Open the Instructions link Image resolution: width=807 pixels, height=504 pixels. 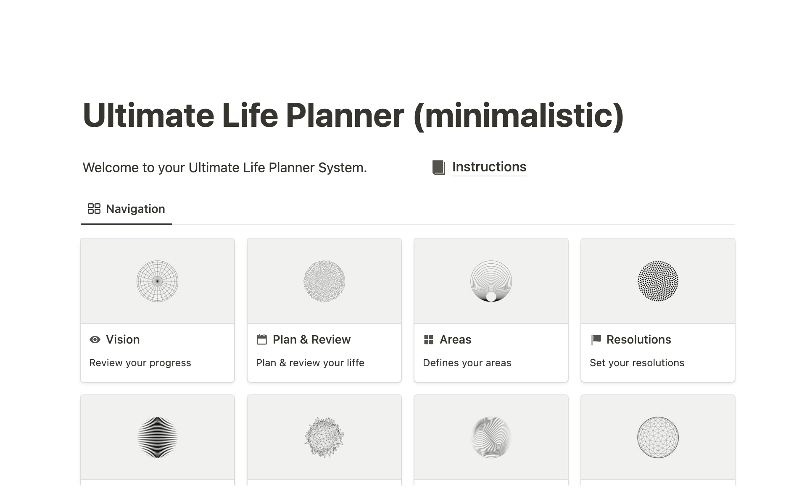pyautogui.click(x=488, y=167)
